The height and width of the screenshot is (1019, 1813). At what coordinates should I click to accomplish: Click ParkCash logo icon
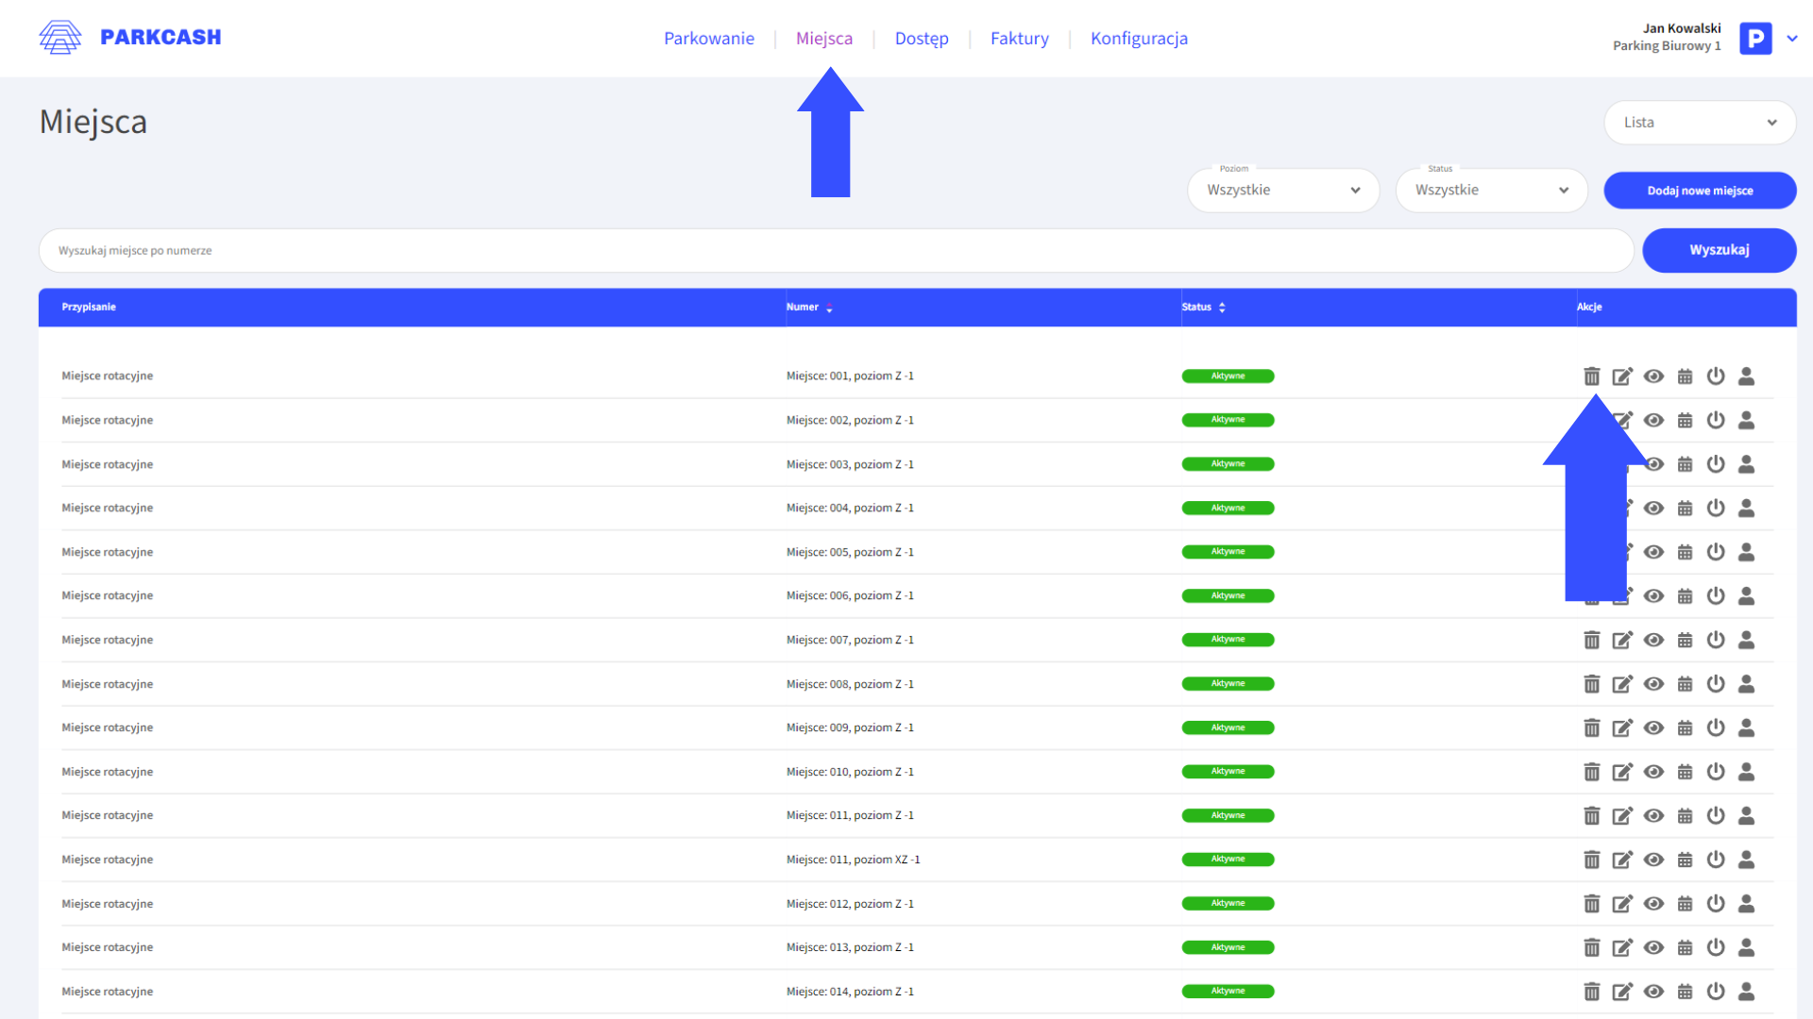coord(60,38)
